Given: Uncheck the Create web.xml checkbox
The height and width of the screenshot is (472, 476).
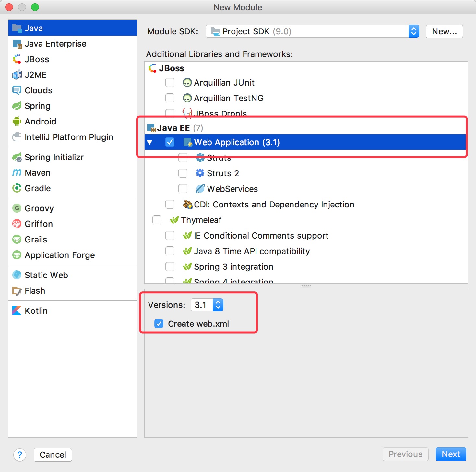Looking at the screenshot, I should 159,324.
